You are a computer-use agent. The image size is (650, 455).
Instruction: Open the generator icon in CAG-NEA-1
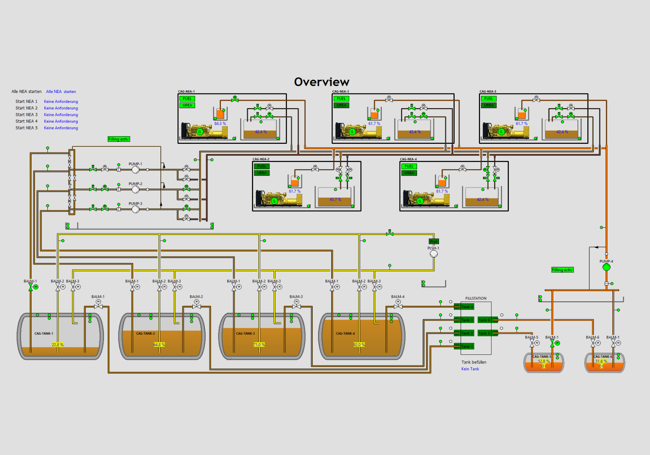200,132
